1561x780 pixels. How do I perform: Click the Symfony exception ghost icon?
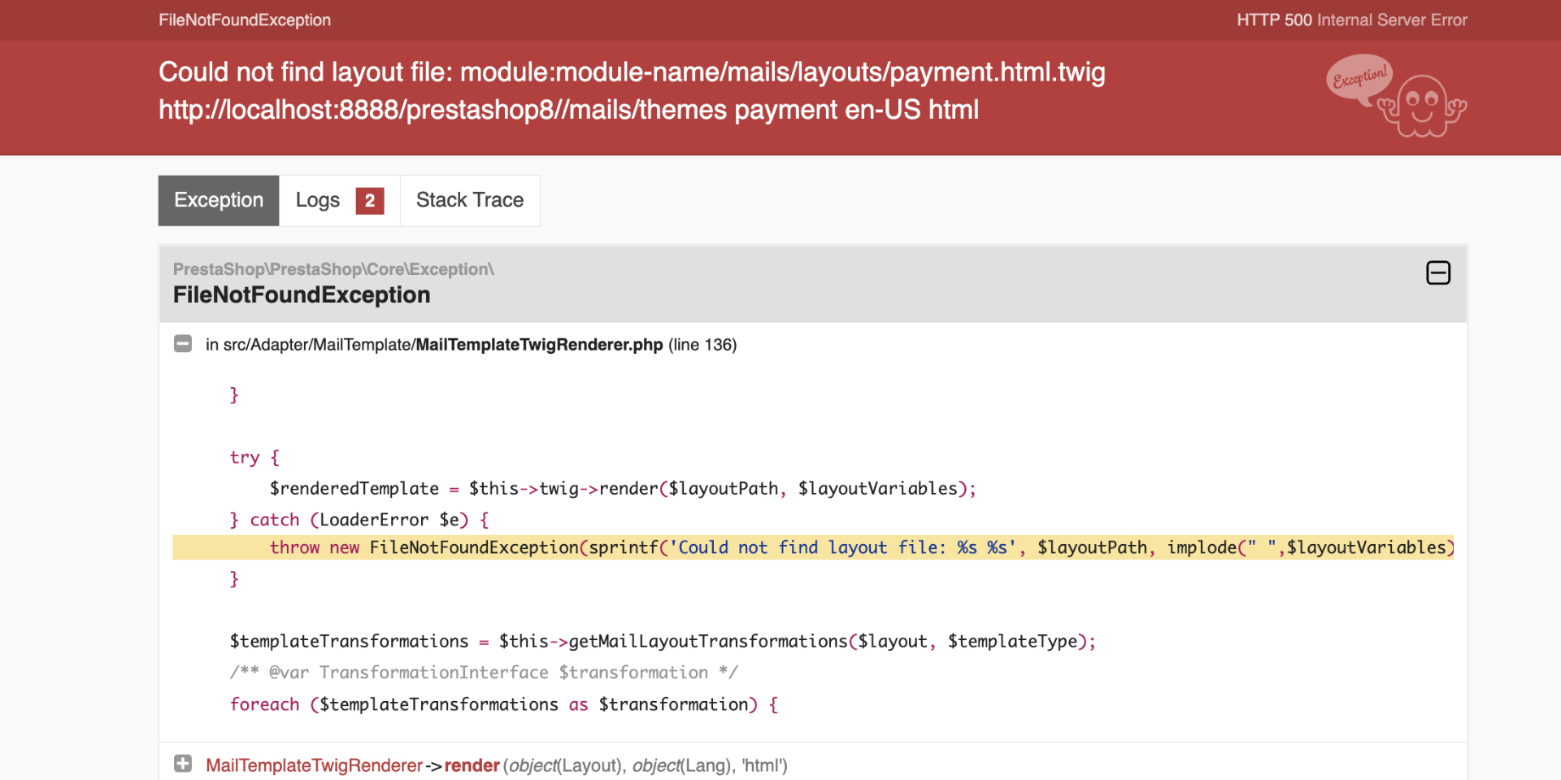click(x=1422, y=106)
